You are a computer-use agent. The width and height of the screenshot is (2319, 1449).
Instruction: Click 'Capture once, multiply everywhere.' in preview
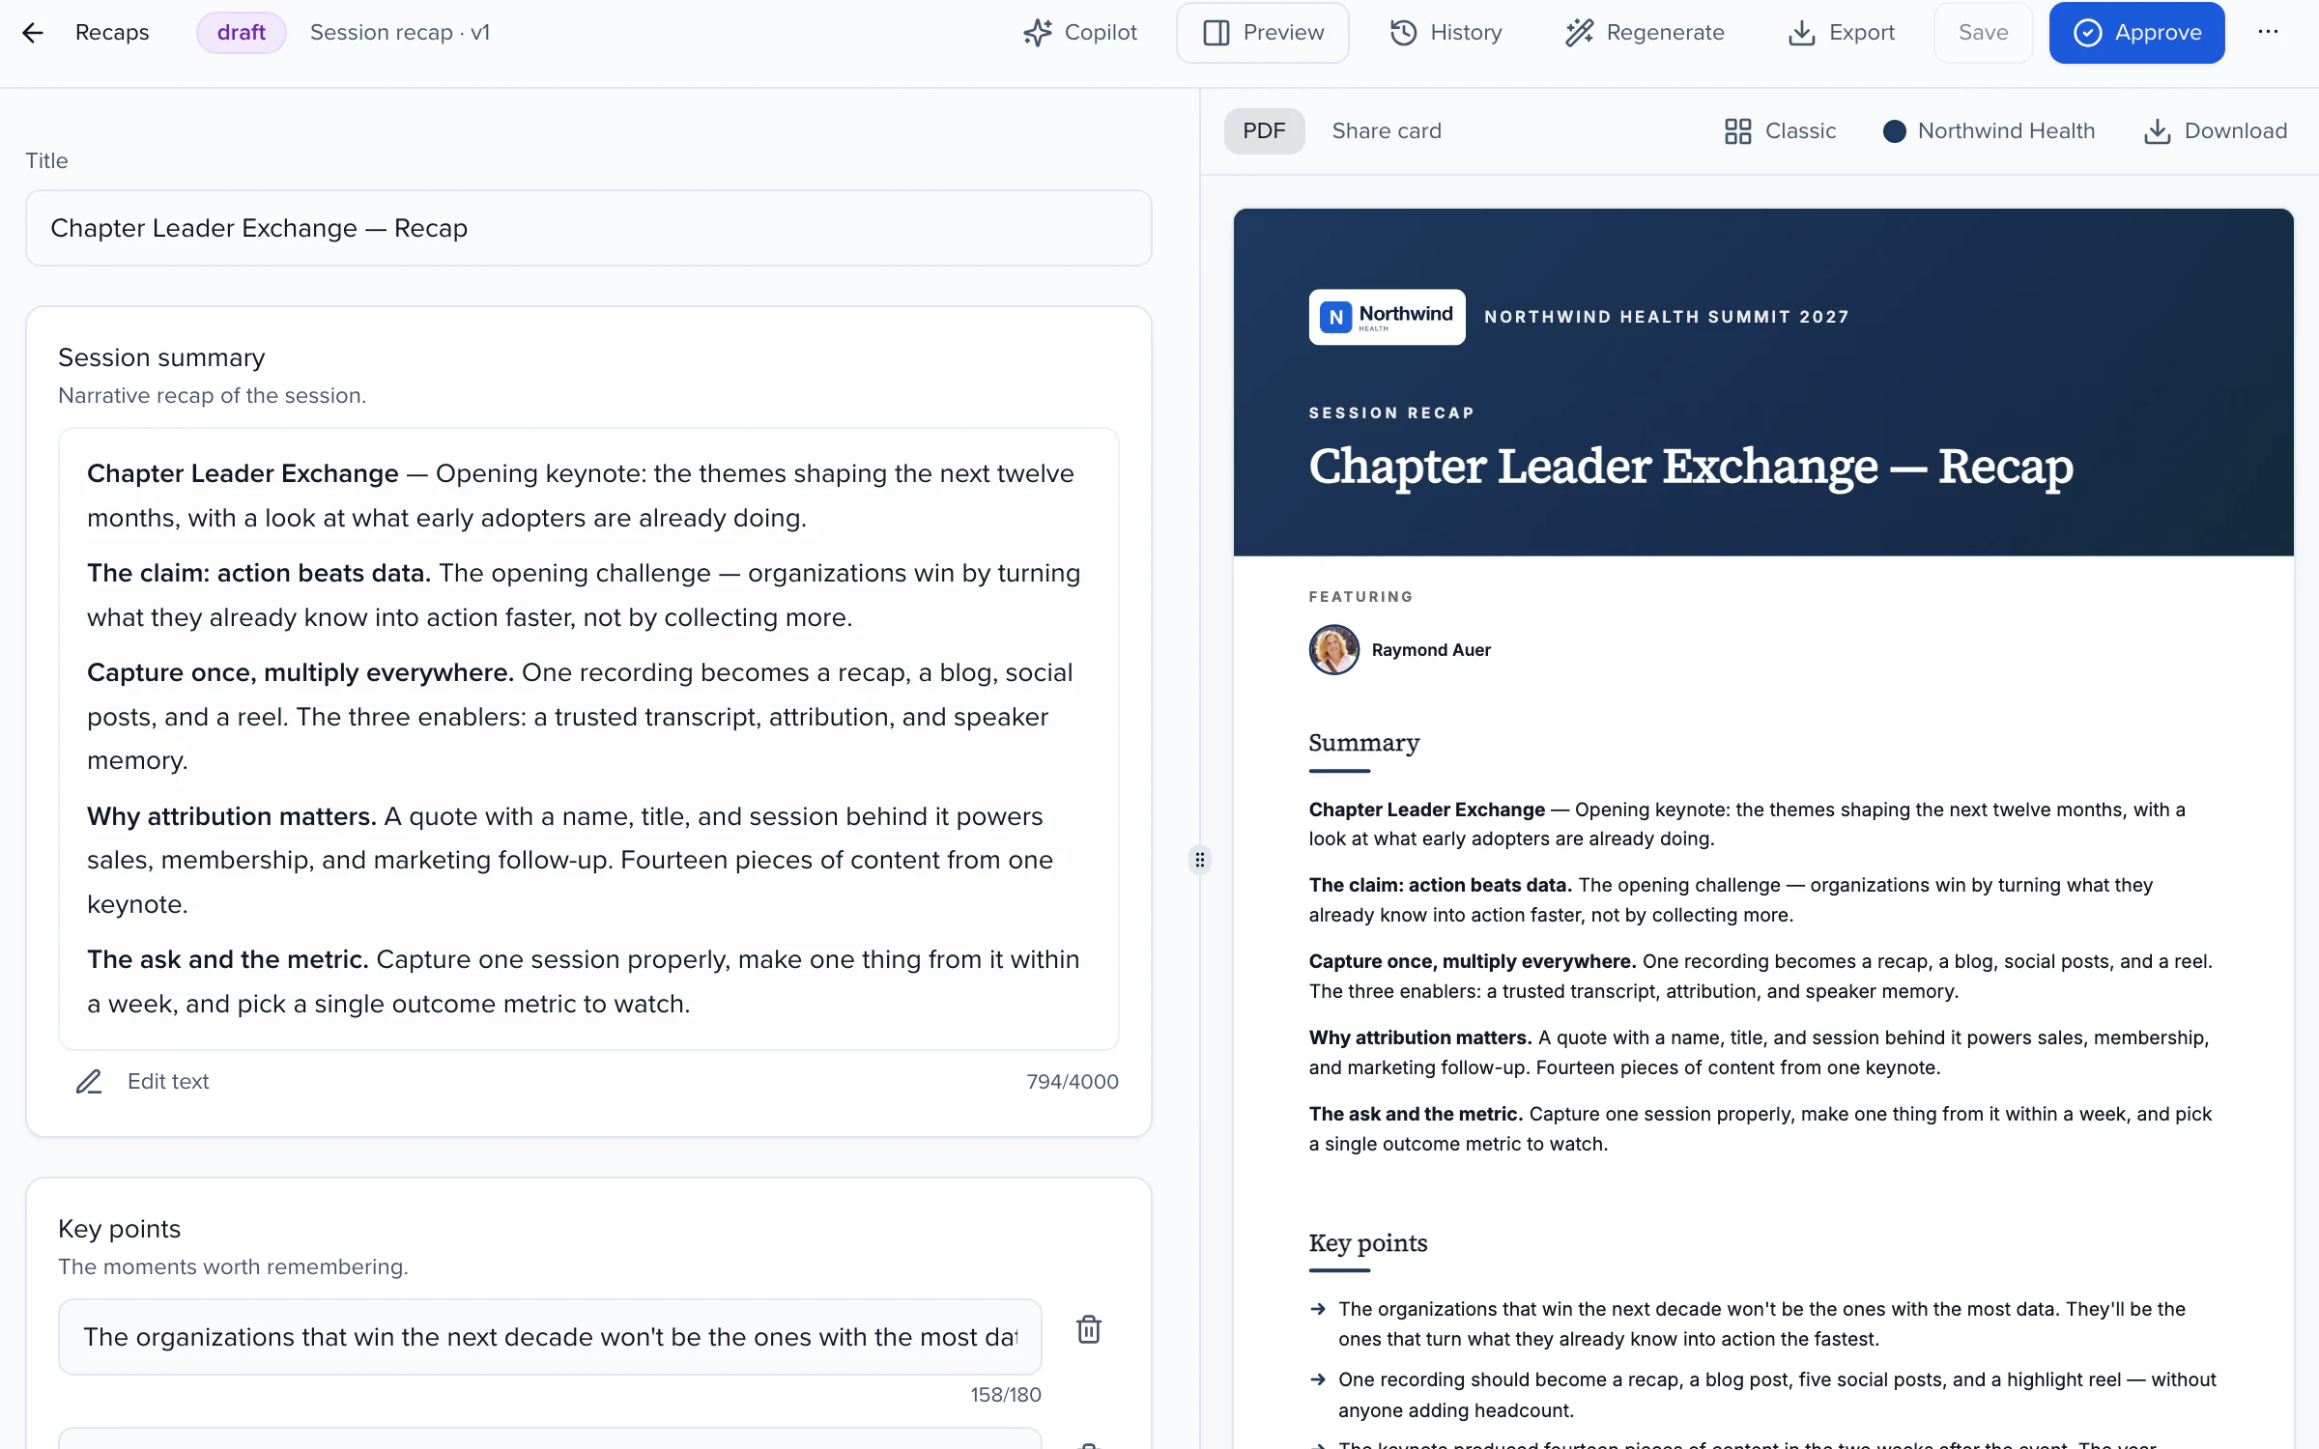pyautogui.click(x=1472, y=961)
